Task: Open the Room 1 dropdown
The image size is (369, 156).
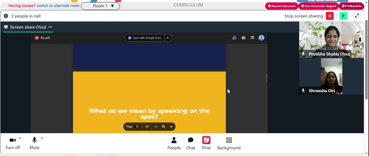Action: [x=100, y=6]
